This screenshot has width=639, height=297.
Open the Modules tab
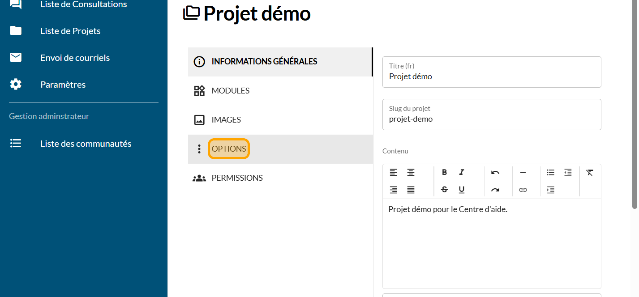click(x=230, y=91)
